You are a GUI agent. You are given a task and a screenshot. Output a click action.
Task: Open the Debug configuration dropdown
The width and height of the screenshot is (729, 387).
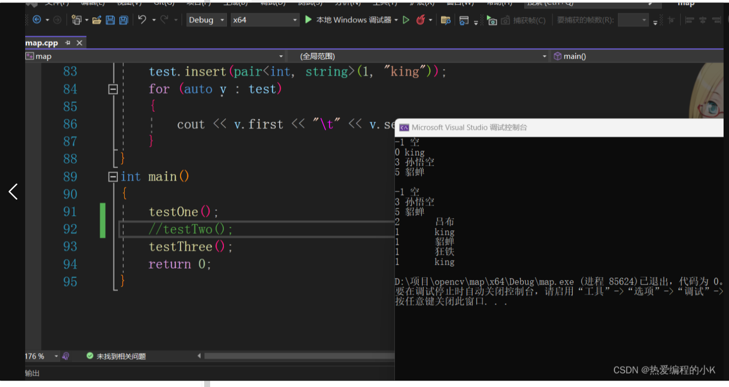coord(206,20)
